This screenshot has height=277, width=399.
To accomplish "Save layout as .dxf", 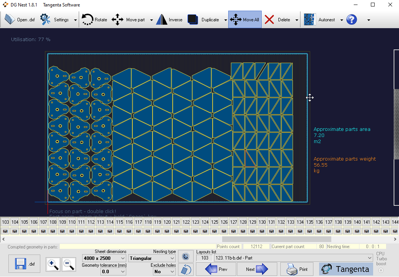I will click(x=24, y=263).
